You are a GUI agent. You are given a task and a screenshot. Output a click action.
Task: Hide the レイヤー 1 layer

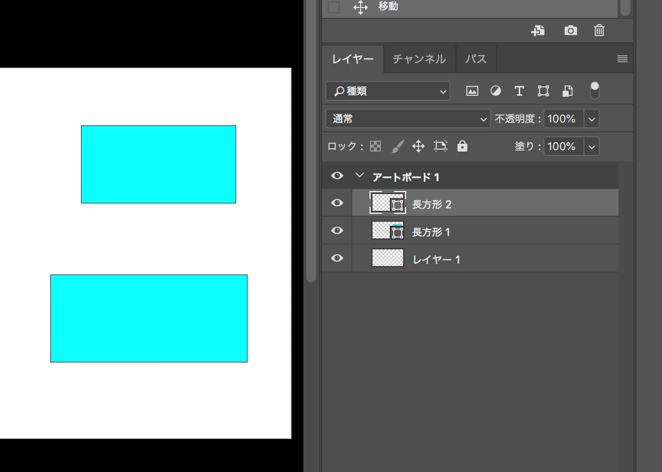337,258
